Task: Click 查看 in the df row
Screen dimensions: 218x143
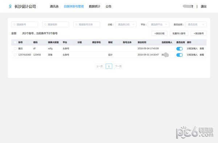Action: coord(202,49)
